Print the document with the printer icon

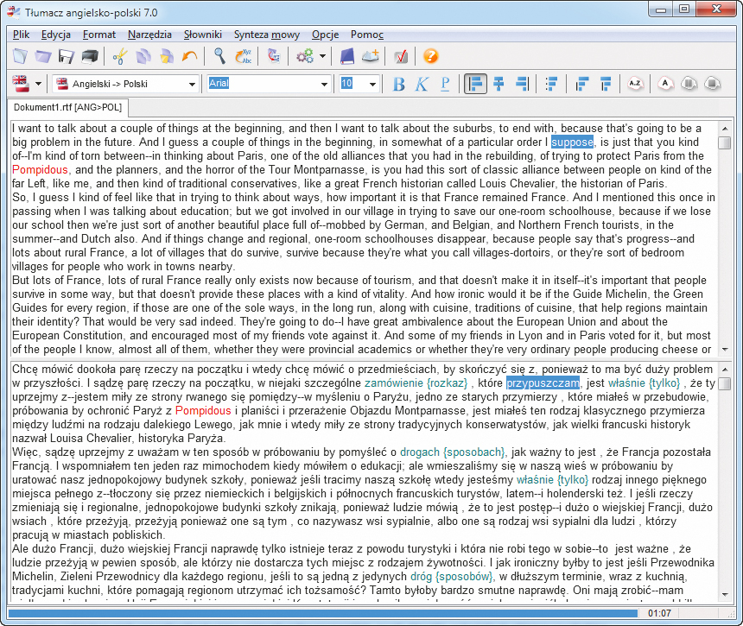coord(88,56)
